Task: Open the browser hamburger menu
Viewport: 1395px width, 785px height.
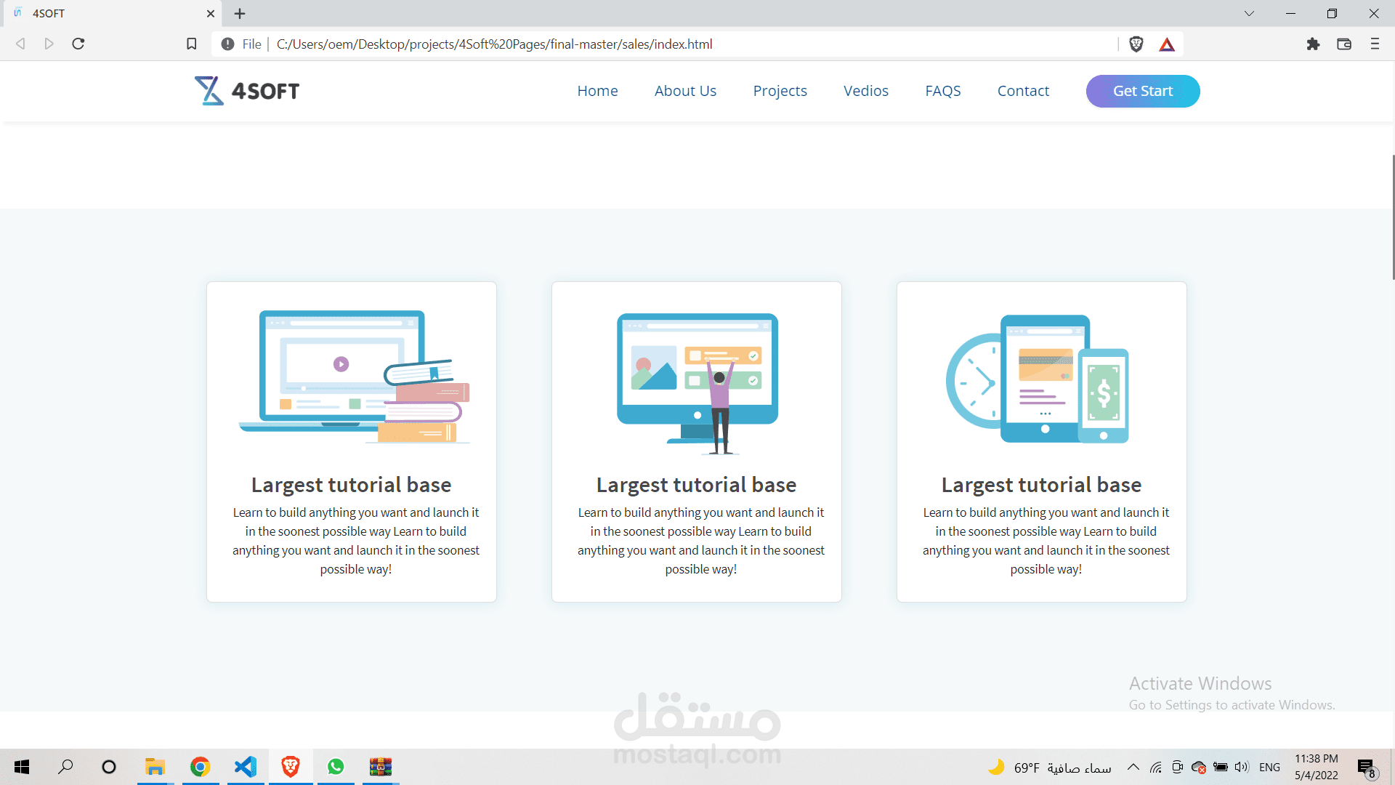Action: [x=1375, y=44]
